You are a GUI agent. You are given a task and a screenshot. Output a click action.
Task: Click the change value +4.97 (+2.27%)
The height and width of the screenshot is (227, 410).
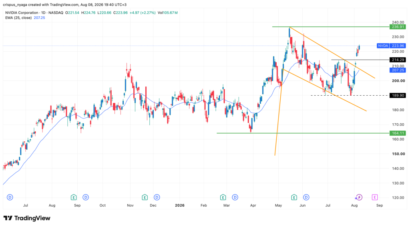click(x=143, y=12)
